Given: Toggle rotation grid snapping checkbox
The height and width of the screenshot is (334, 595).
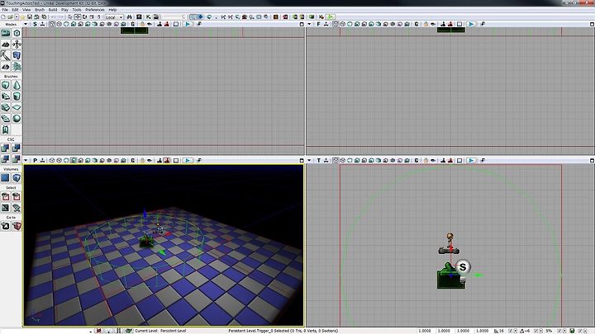Looking at the screenshot, I should (535, 331).
